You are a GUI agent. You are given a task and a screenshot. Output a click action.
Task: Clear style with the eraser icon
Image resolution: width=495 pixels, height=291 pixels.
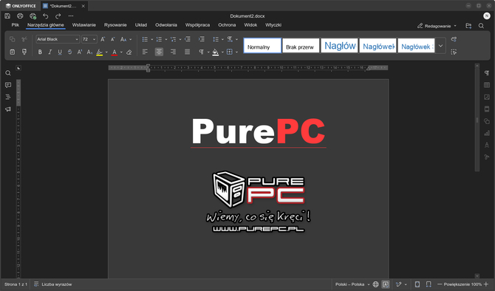129,52
